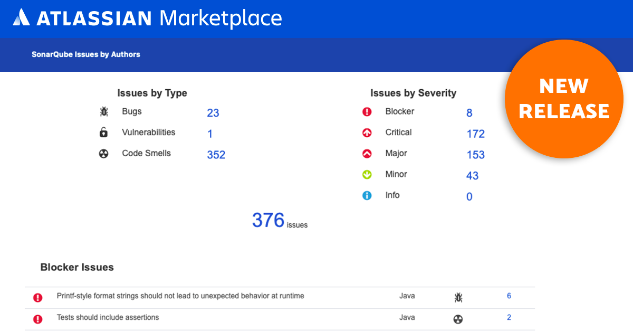Click the 376 total issues number
The height and width of the screenshot is (331, 633).
tap(268, 220)
